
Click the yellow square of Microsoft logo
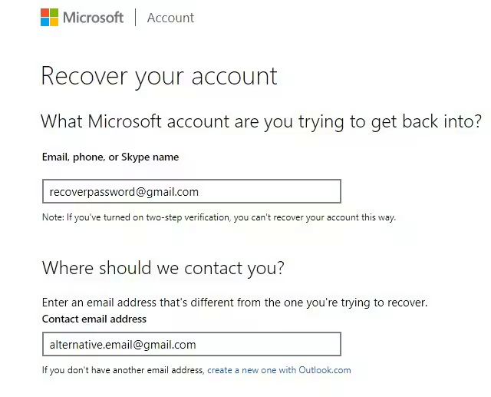click(x=54, y=22)
